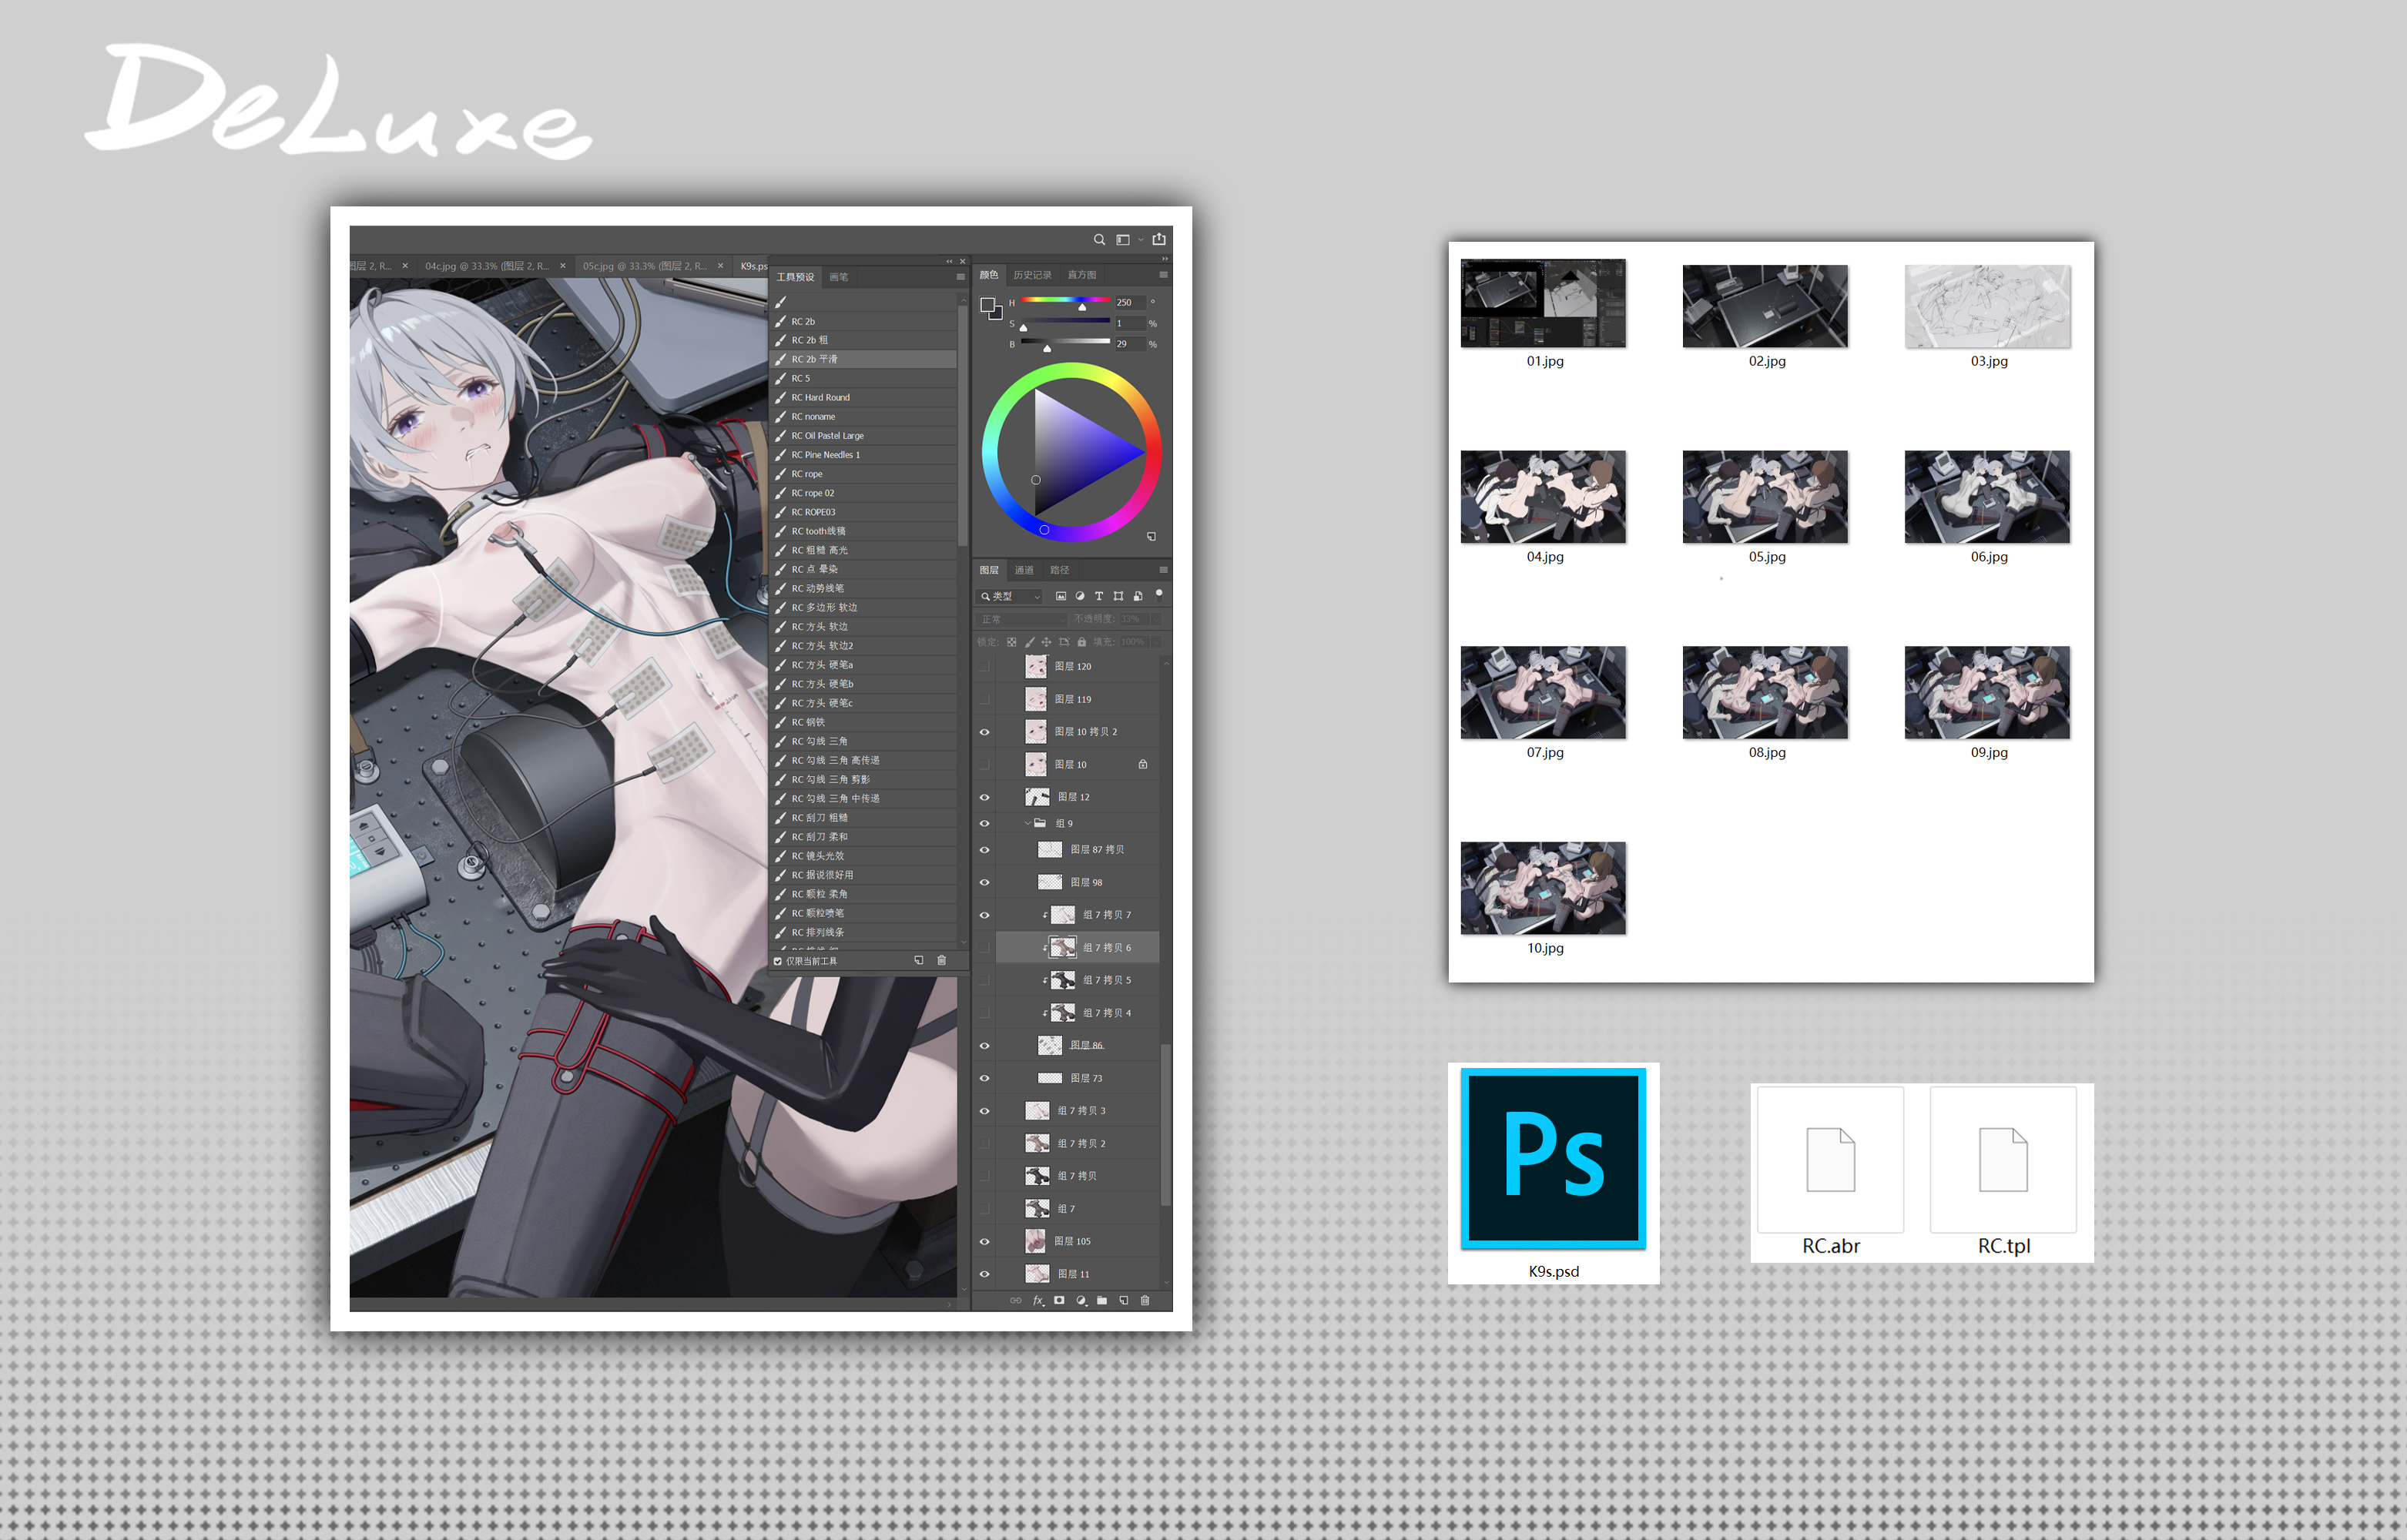Viewport: 2407px width, 1540px height.
Task: Open the layers panel menu icon
Action: tap(1163, 570)
